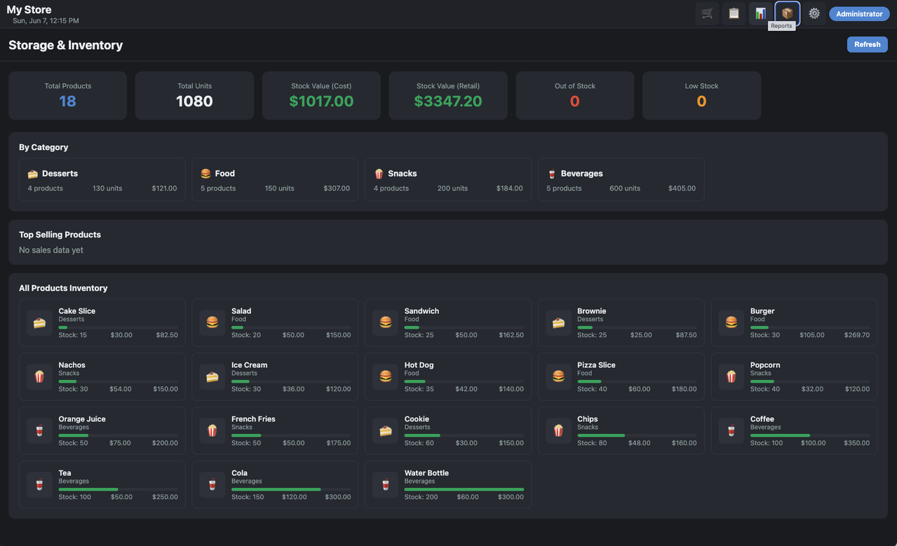Click the Tea product name
897x546 pixels.
[x=65, y=473]
